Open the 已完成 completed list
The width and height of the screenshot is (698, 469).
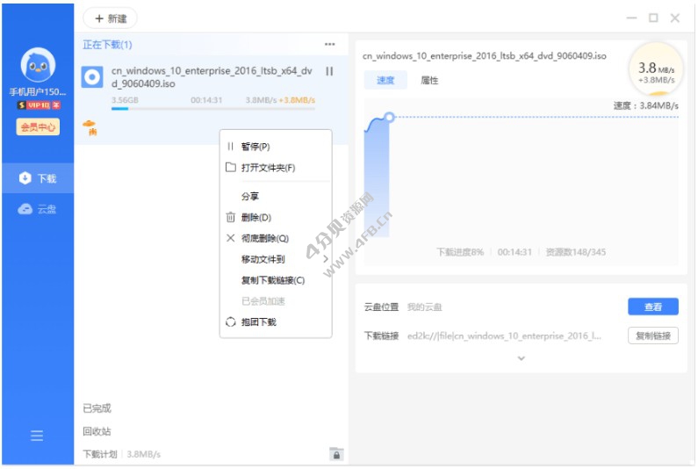click(97, 408)
